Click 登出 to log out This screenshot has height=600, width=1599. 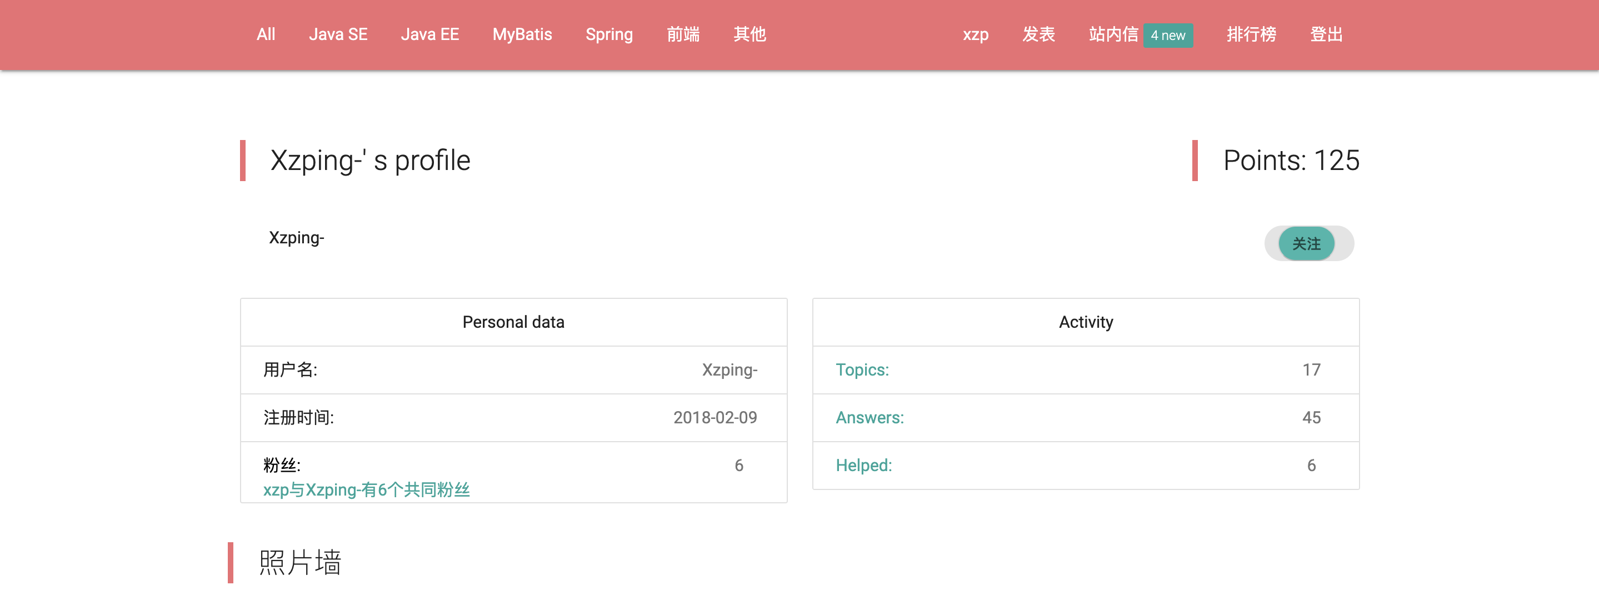pos(1326,35)
